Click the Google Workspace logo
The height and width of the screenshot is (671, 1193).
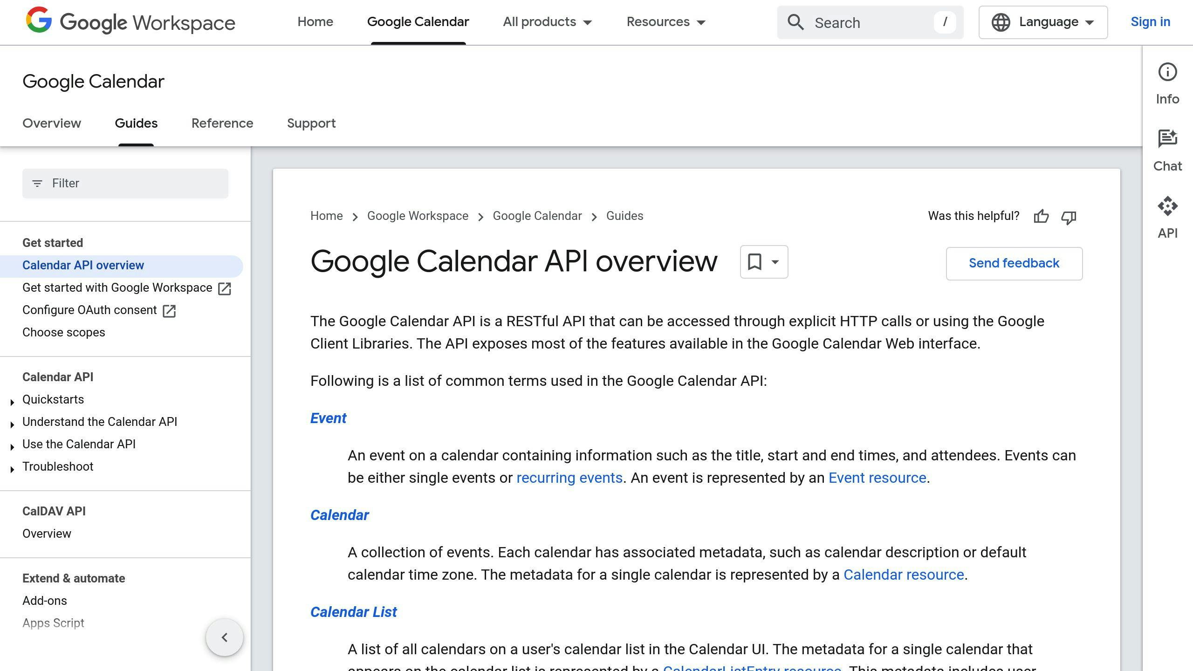(130, 22)
